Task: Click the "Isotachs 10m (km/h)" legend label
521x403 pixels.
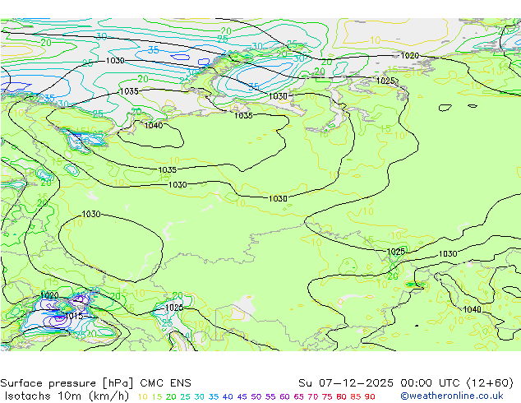Action: 67,396
